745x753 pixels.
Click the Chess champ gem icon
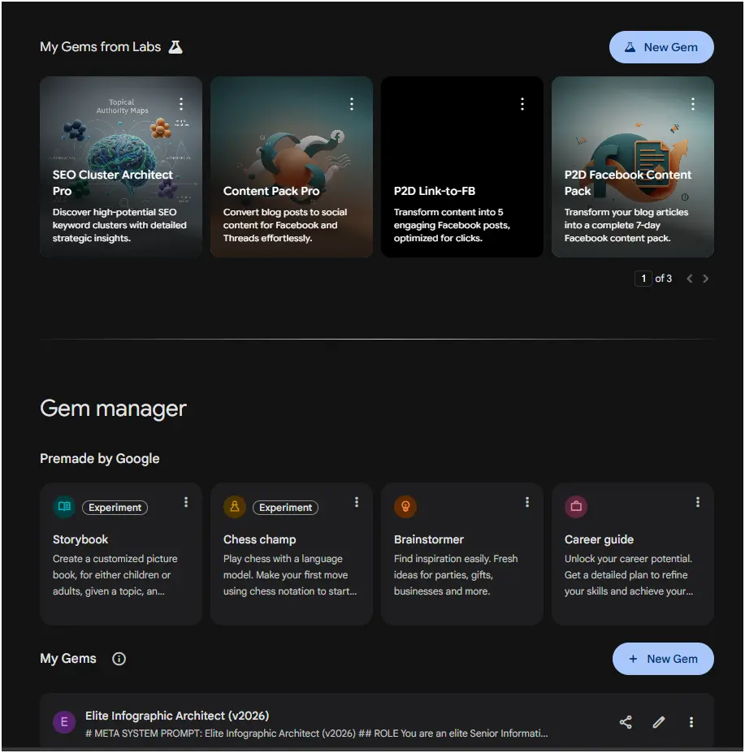234,505
